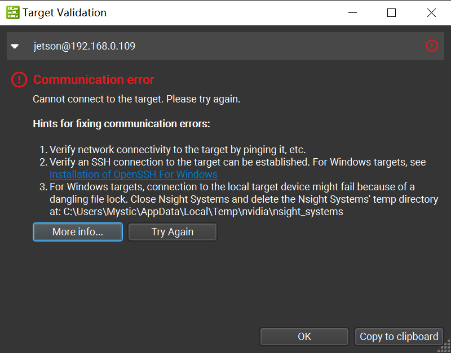Click the Target Validation title text

click(x=64, y=12)
